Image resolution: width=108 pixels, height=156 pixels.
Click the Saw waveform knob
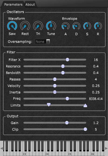click(12, 26)
